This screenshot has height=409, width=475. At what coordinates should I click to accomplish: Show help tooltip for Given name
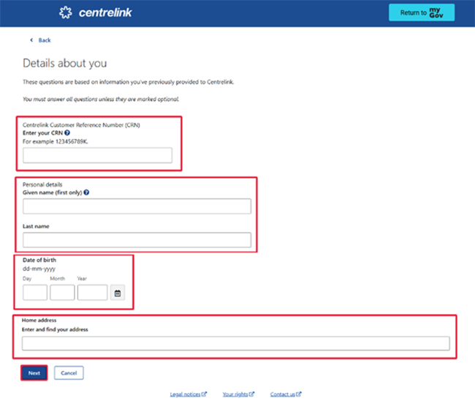tap(86, 192)
